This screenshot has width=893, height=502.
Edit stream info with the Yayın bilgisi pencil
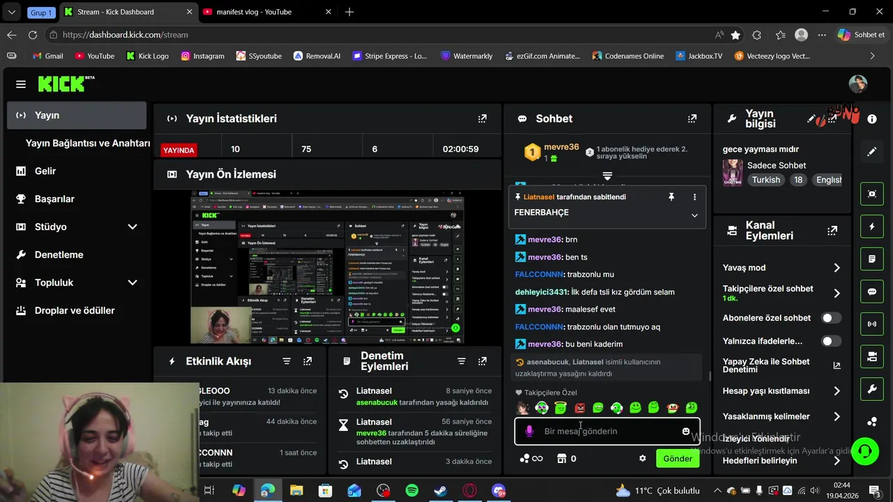coord(812,119)
